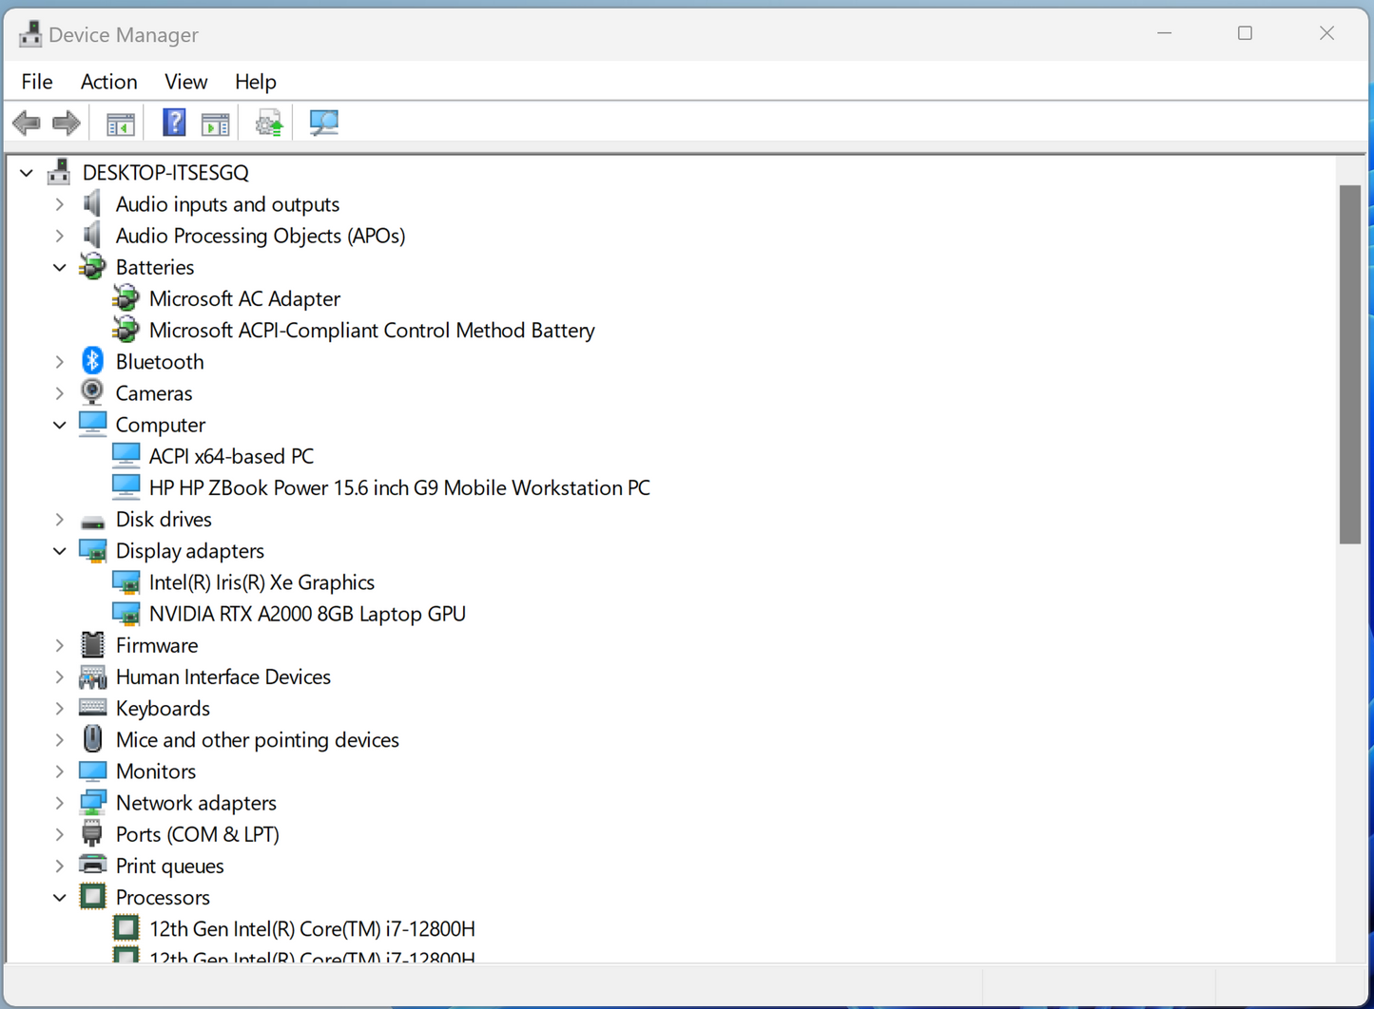Select ACPI x64-based PC entry

pyautogui.click(x=231, y=456)
